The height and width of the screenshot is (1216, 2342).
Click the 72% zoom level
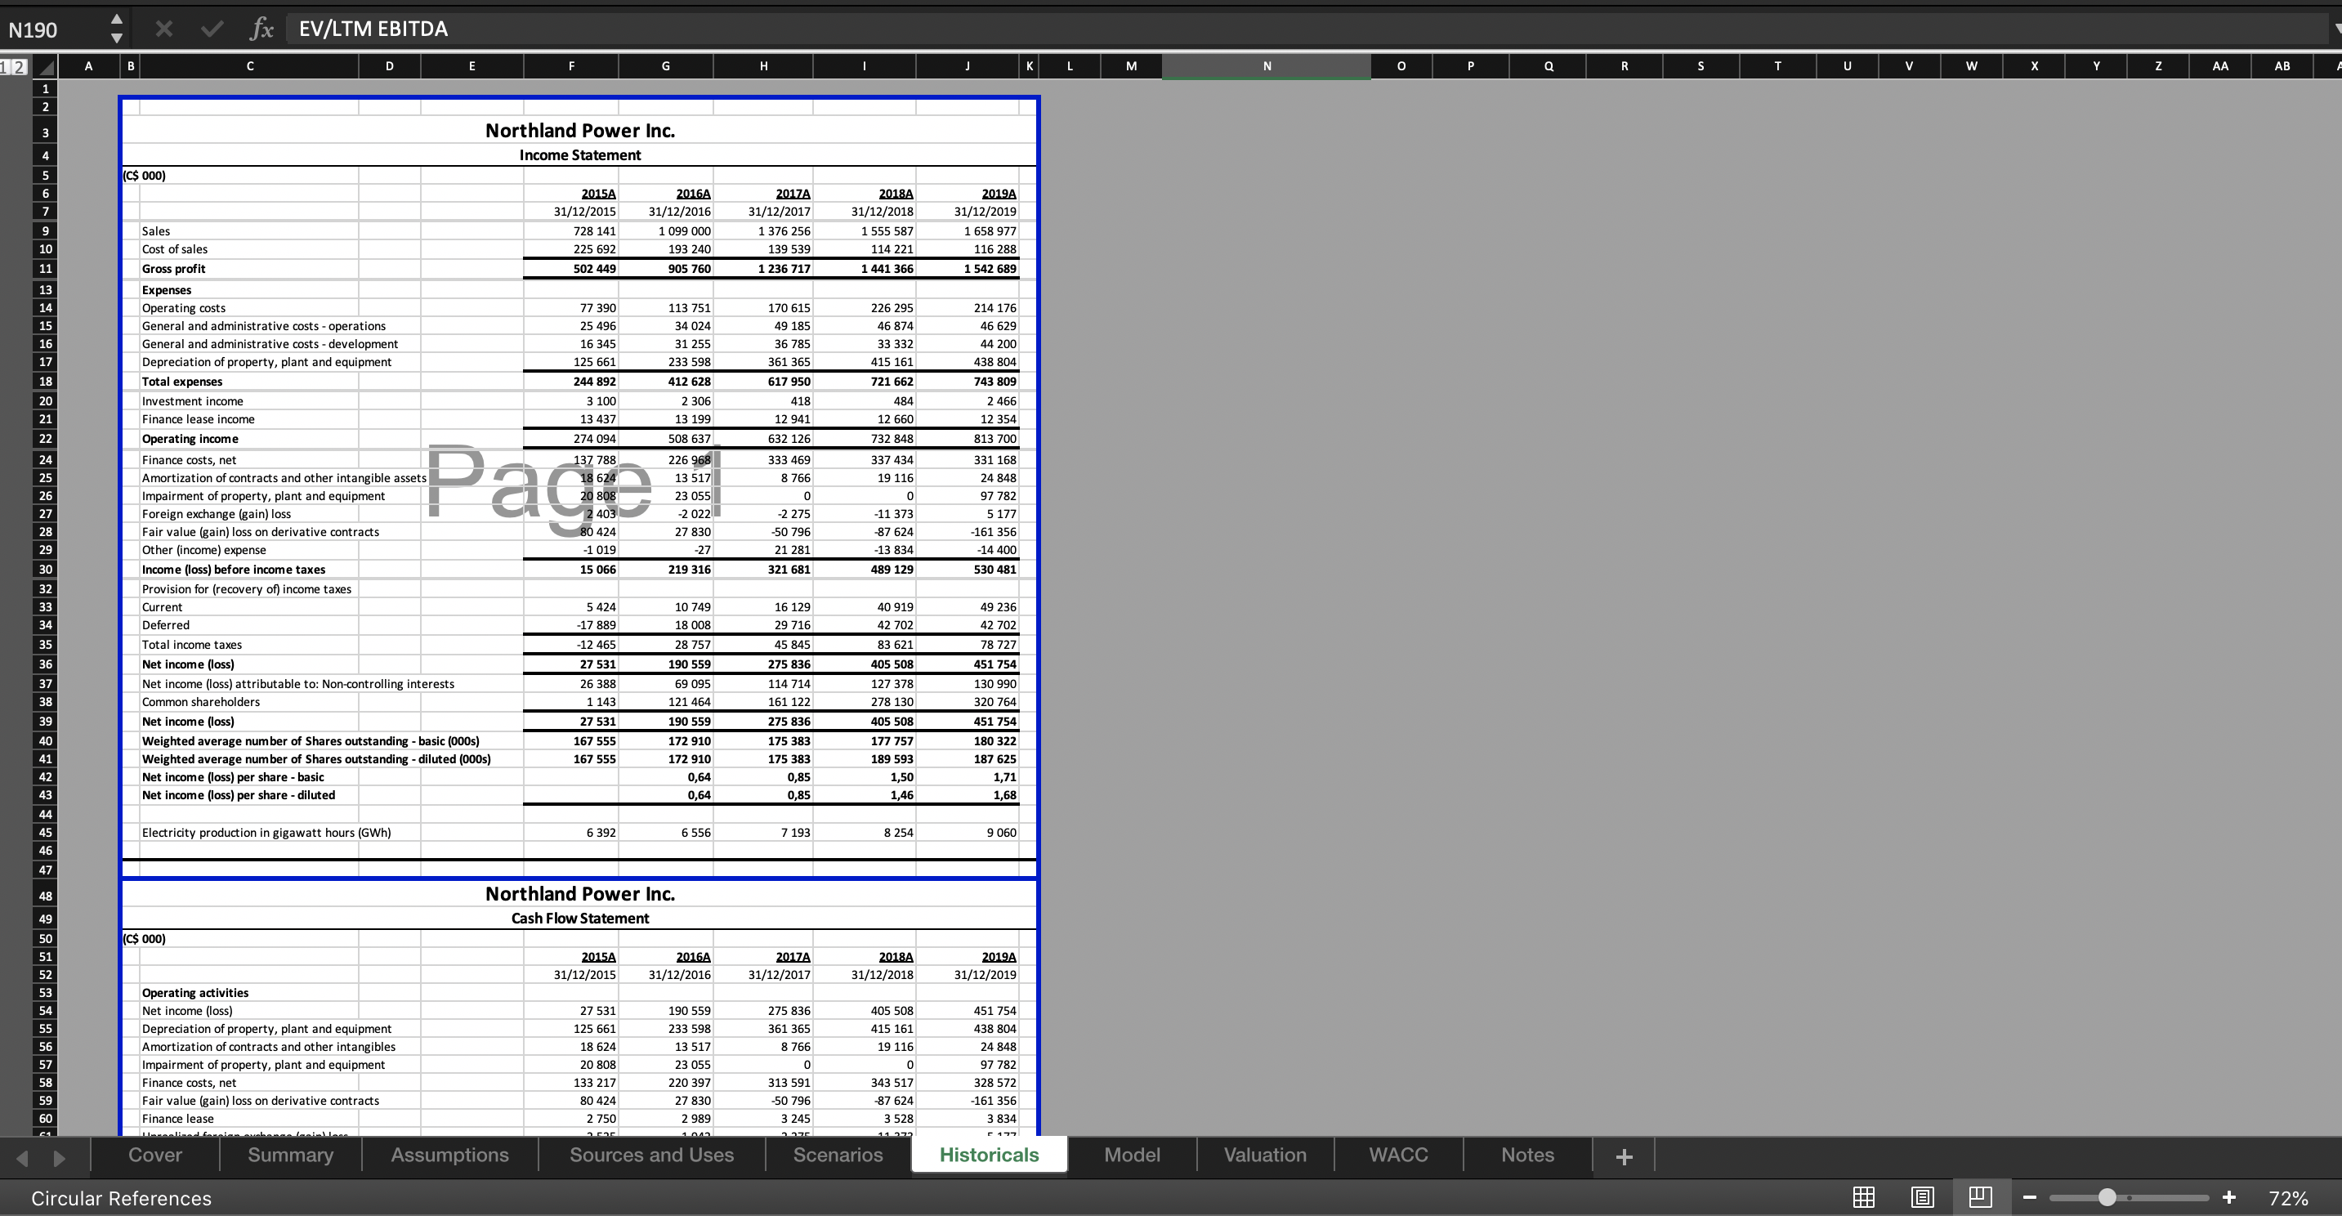(x=2287, y=1199)
